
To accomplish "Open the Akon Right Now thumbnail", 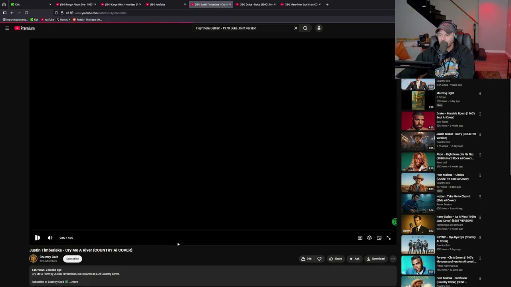I will 418,161.
